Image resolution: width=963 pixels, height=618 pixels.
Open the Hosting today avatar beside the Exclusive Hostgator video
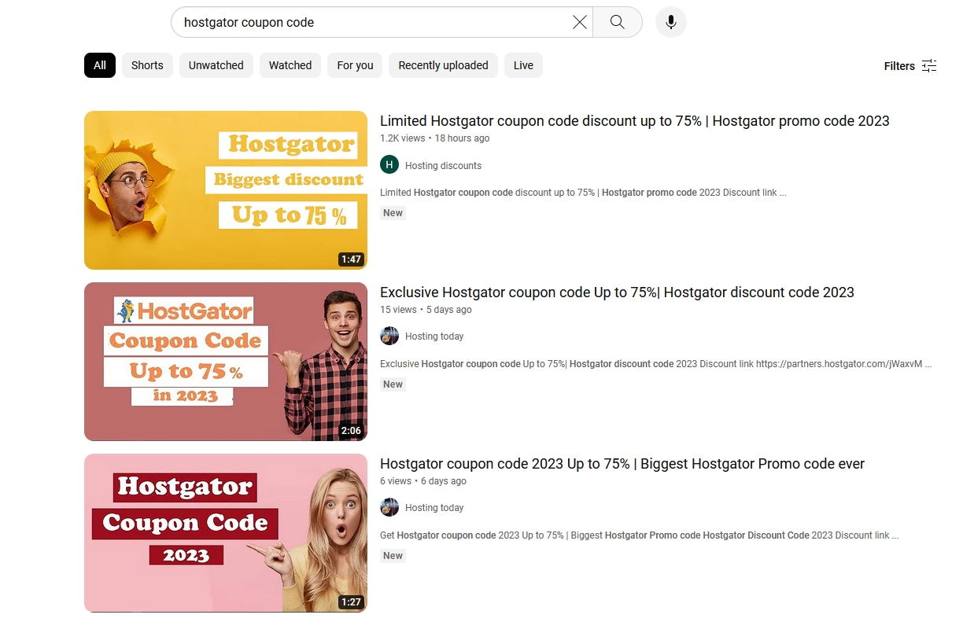389,336
